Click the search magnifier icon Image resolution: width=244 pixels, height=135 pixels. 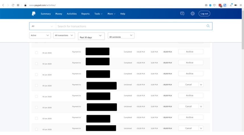(208, 26)
